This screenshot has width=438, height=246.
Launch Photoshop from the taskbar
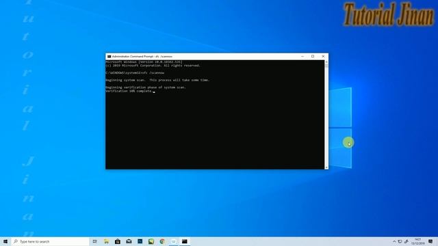coord(140,241)
